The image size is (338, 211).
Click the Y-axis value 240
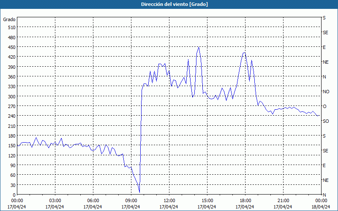pos(12,116)
